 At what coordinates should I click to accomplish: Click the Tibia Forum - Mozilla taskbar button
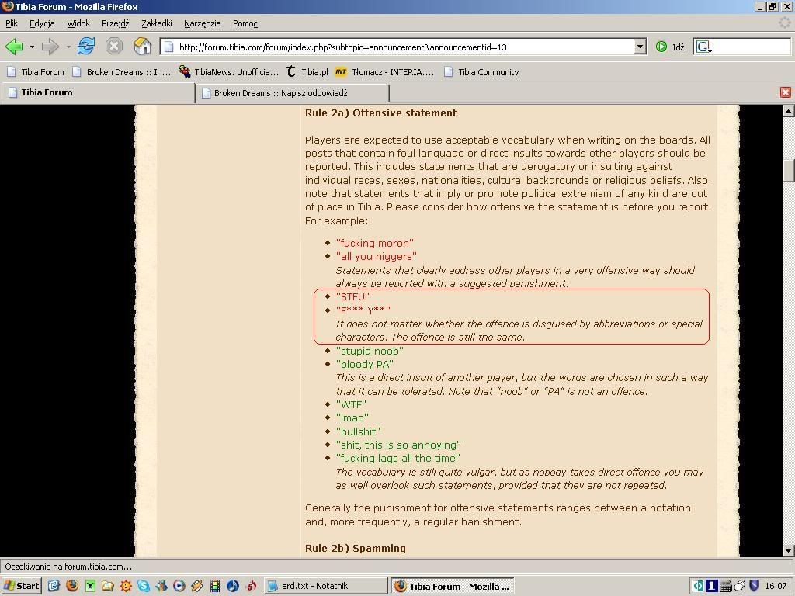point(453,586)
